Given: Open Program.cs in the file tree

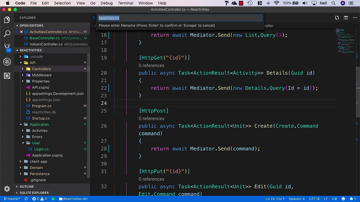Looking at the screenshot, I should pos(42,106).
